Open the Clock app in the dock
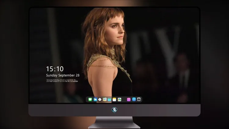The width and height of the screenshot is (229, 129). tap(100, 99)
